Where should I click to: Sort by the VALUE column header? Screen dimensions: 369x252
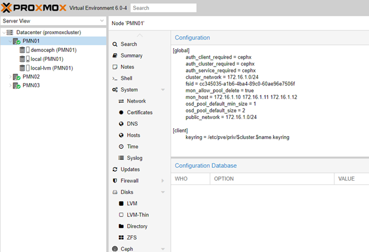click(x=352, y=179)
